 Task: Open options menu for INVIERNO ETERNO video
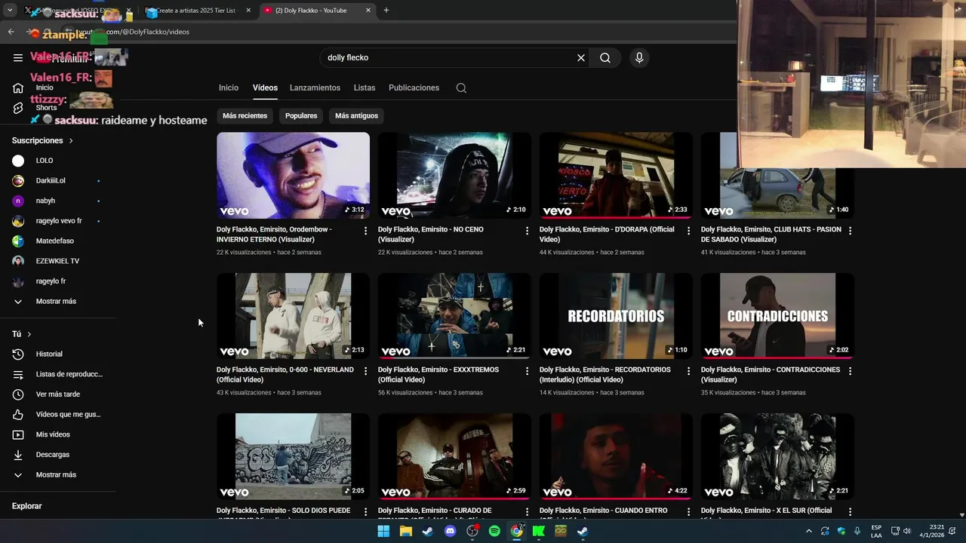click(x=365, y=231)
